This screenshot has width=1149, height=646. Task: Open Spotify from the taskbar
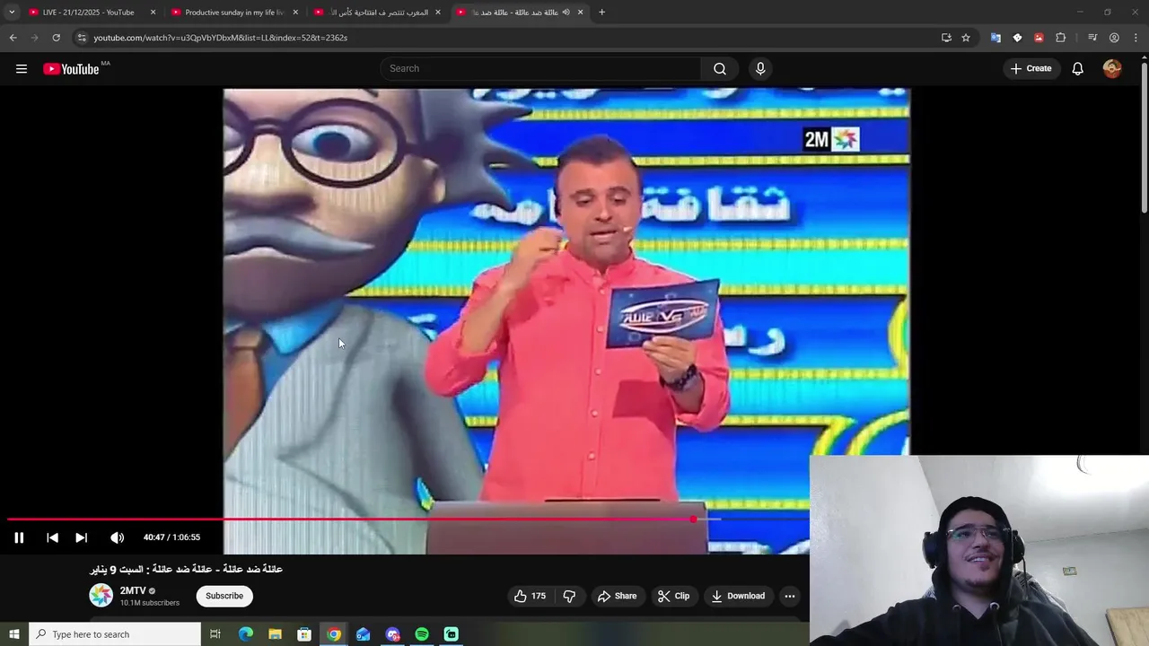coord(422,634)
